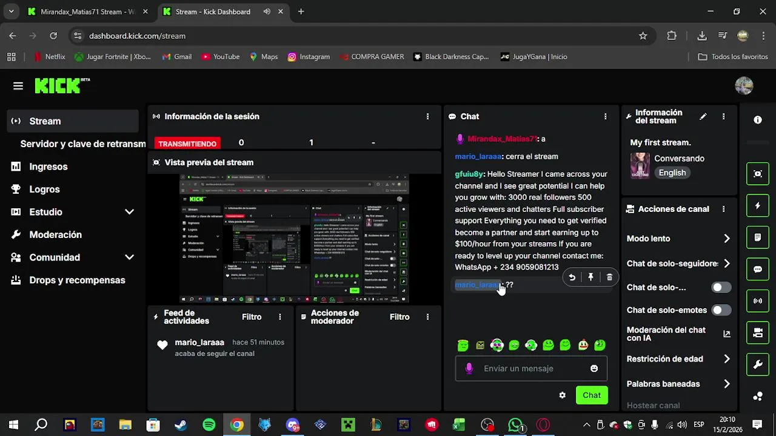Edit stream information with pencil icon
The height and width of the screenshot is (436, 776).
click(703, 116)
